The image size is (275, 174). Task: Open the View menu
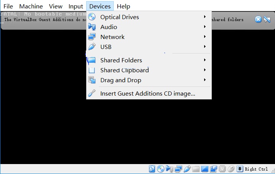click(x=56, y=6)
